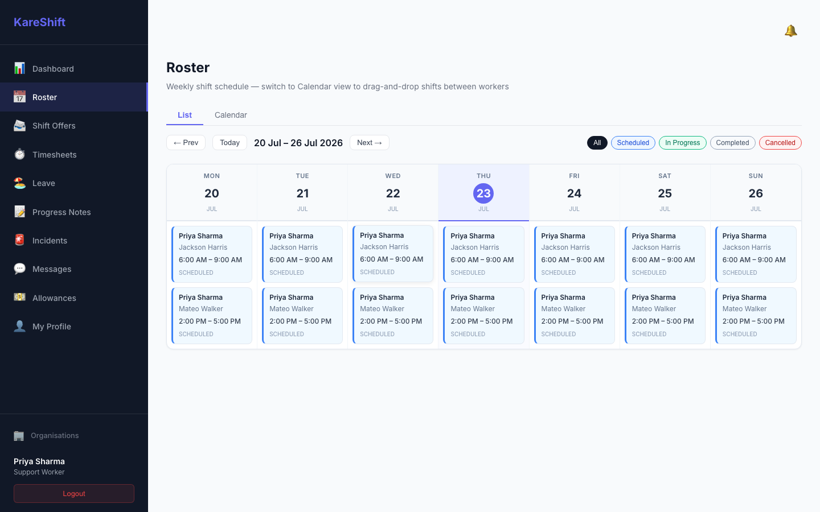
Task: Click the Incidents siren icon
Action: (19, 240)
